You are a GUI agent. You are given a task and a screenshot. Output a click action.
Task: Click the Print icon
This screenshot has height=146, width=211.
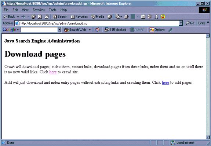[126, 17]
